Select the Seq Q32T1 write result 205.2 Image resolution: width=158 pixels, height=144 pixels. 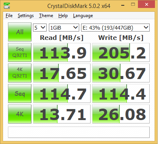[121, 52]
